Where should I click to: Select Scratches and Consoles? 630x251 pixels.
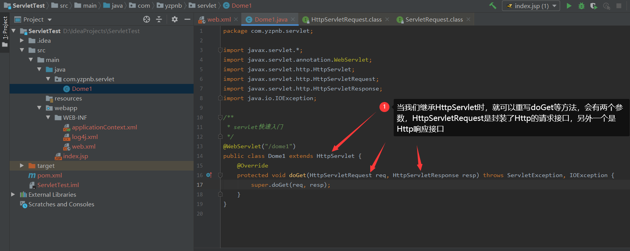click(x=57, y=204)
